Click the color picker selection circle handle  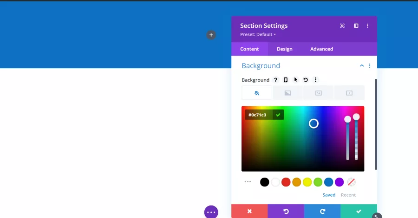[313, 123]
